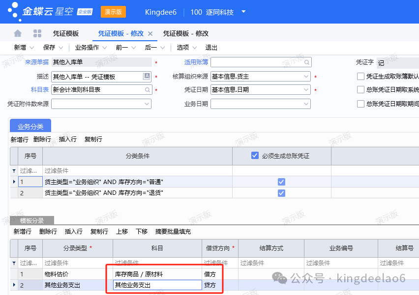Switch to the first 凭证模板 tab
Screen dimensions: 419x295
coord(66,34)
